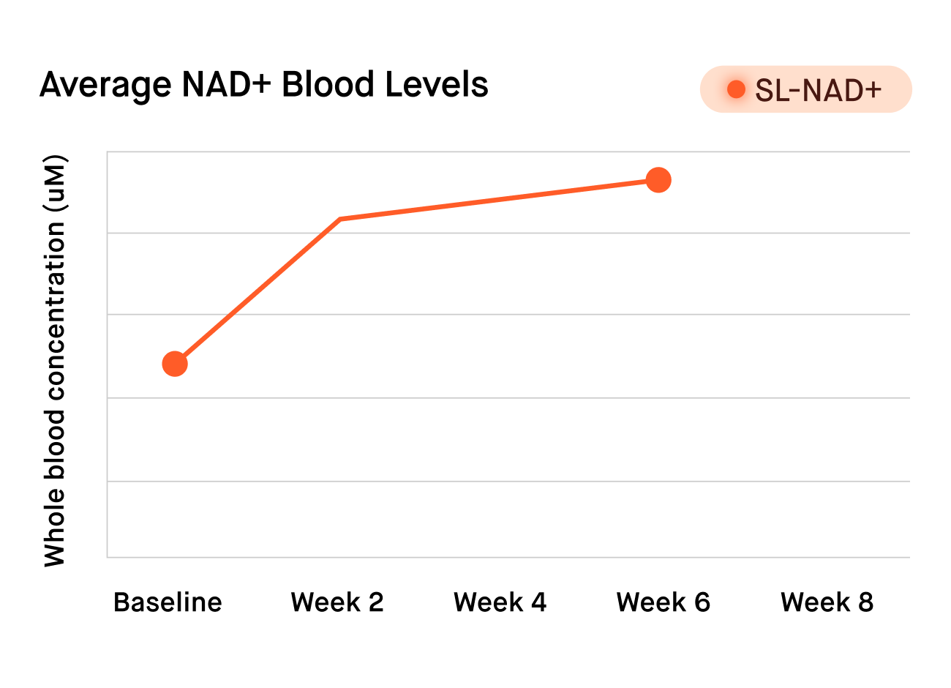Screen dimensions: 951x688
Task: Select the Week 4 axis label
Action: (500, 602)
